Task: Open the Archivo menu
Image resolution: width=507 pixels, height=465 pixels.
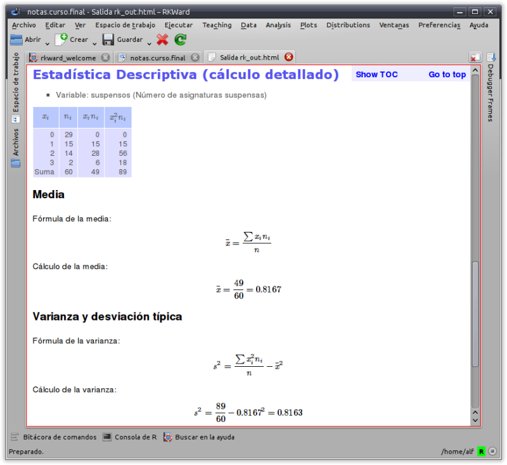Action: pyautogui.click(x=24, y=25)
